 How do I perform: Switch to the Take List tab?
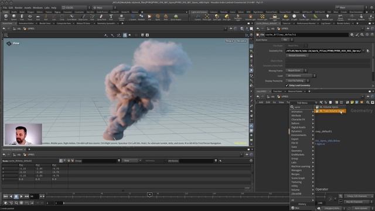[287, 23]
